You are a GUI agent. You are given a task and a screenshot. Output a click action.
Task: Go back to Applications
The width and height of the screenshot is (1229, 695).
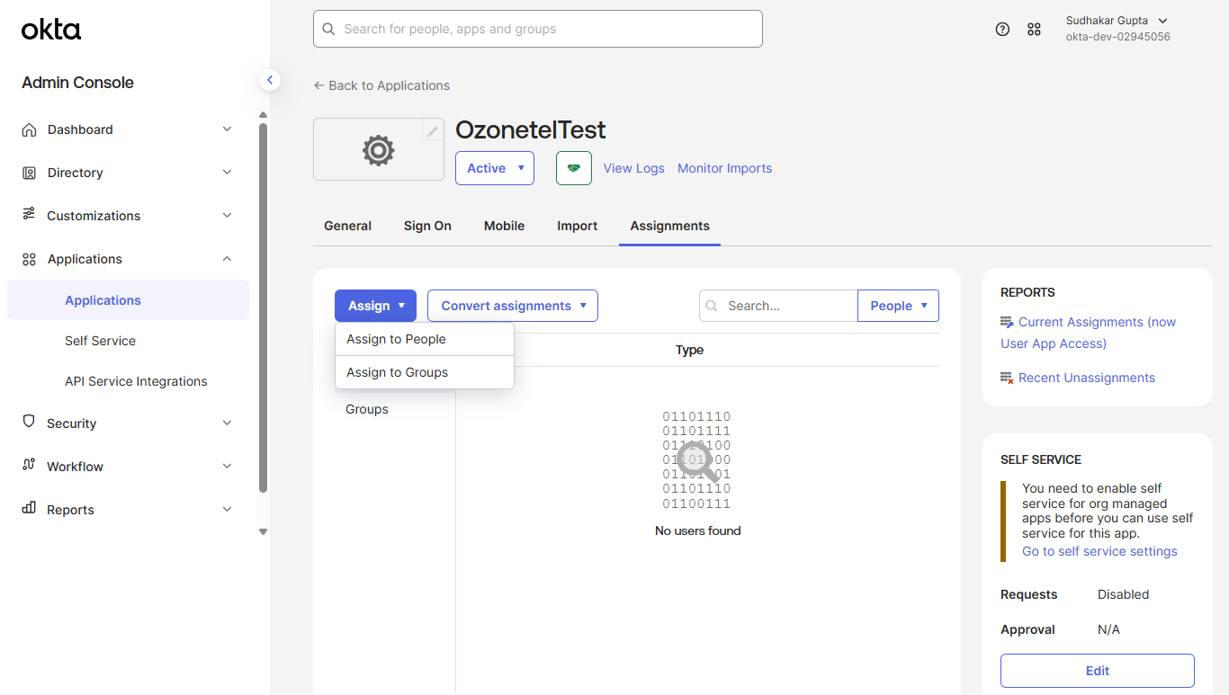[x=381, y=85]
